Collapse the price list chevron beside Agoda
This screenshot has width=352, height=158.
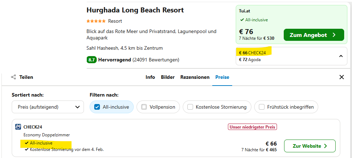[x=341, y=56]
